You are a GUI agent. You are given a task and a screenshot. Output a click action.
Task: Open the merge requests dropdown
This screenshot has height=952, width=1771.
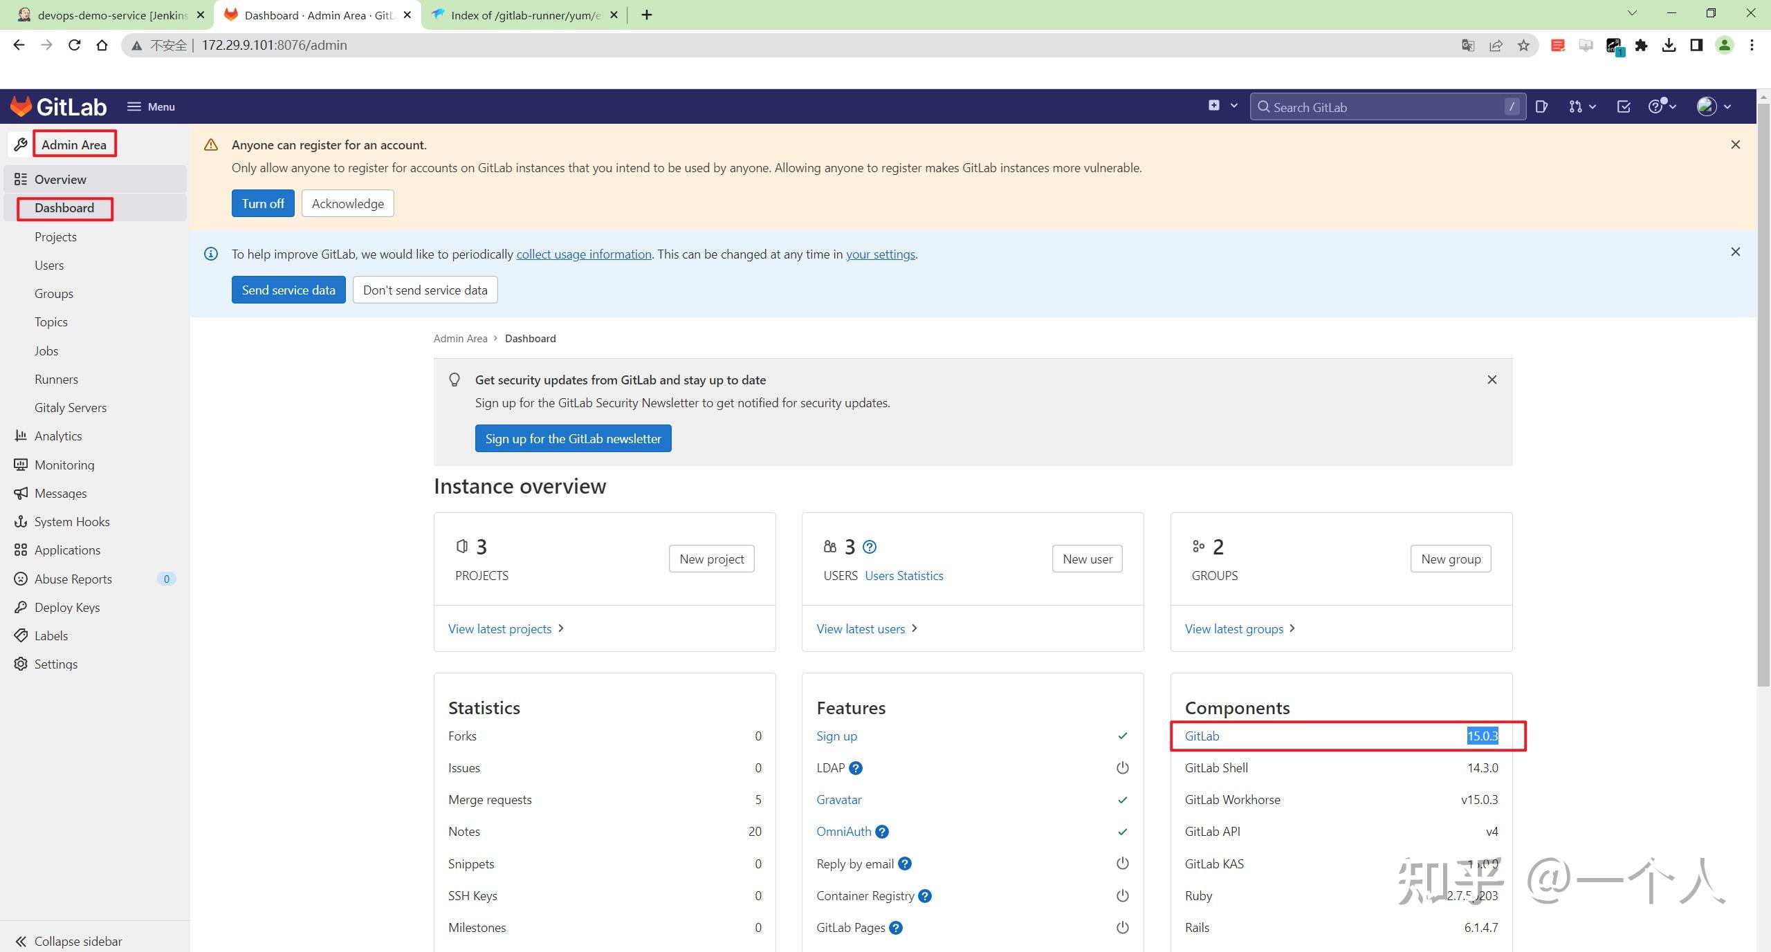(1582, 106)
